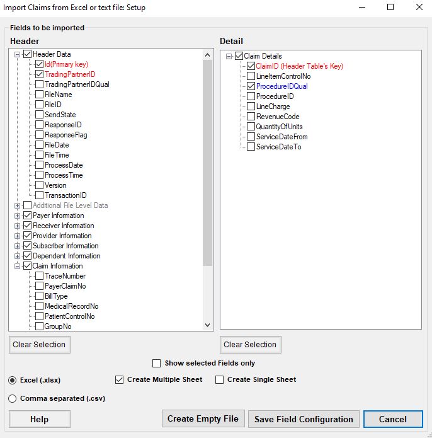The image size is (432, 438).
Task: Collapse the Claim Details node
Action: [229, 57]
